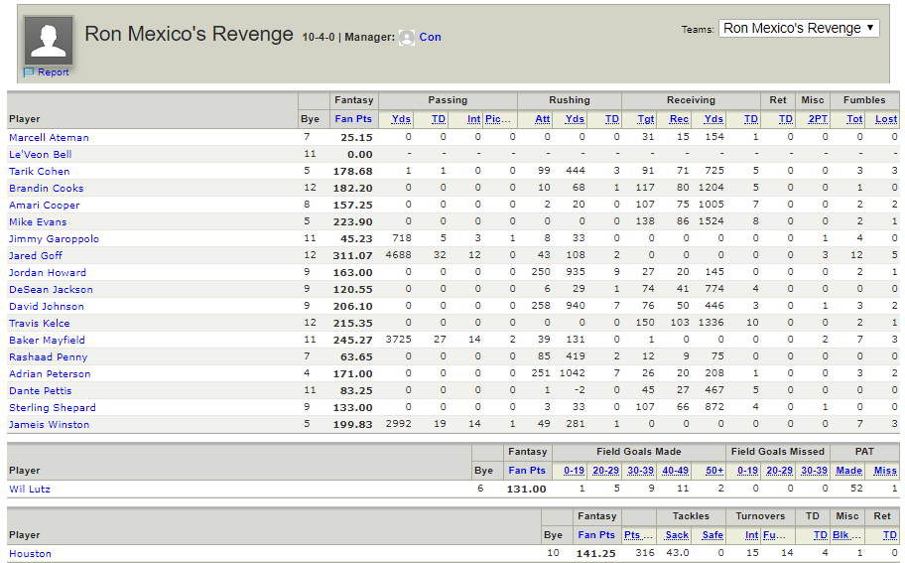
Task: Sort by Passing Int column
Action: 474,119
